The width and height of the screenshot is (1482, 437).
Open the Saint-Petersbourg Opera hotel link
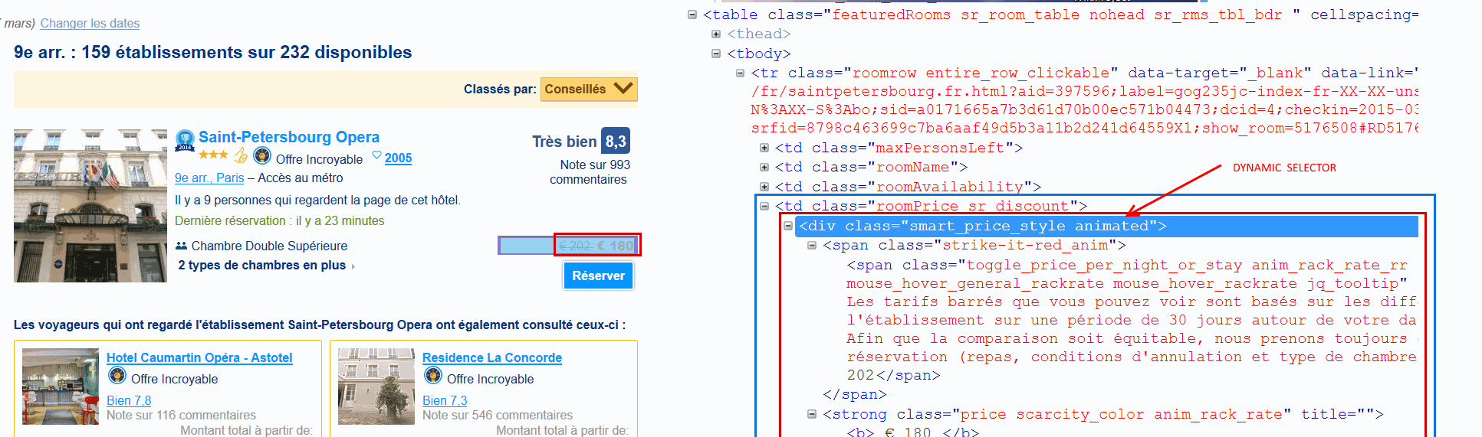(x=289, y=137)
